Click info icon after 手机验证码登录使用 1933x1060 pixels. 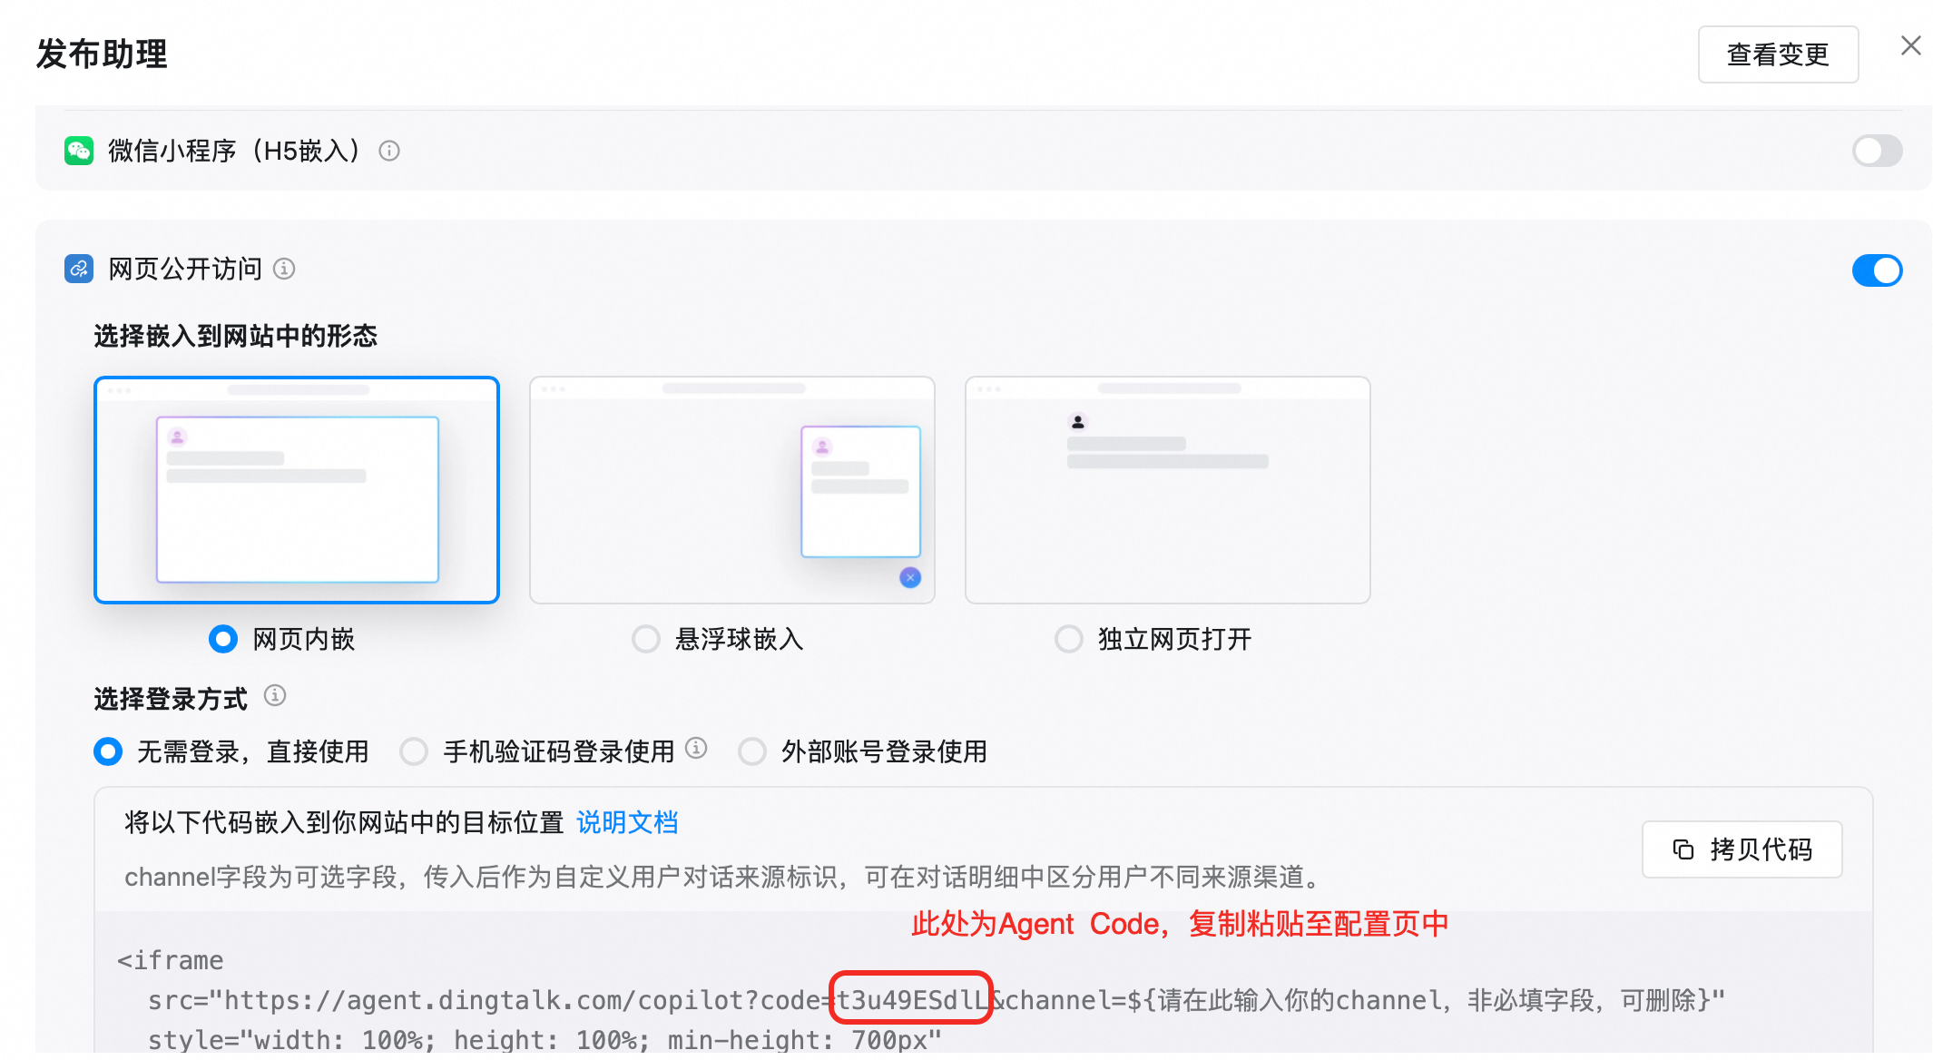pos(696,748)
